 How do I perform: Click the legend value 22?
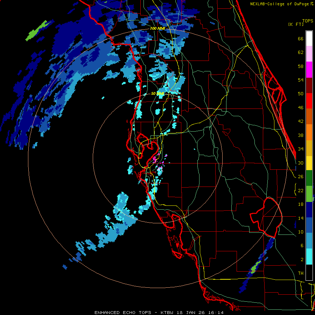coord(301,190)
